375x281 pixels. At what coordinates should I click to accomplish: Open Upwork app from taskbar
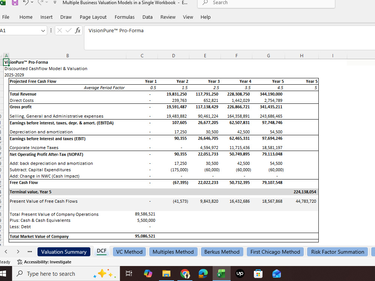pyautogui.click(x=240, y=274)
